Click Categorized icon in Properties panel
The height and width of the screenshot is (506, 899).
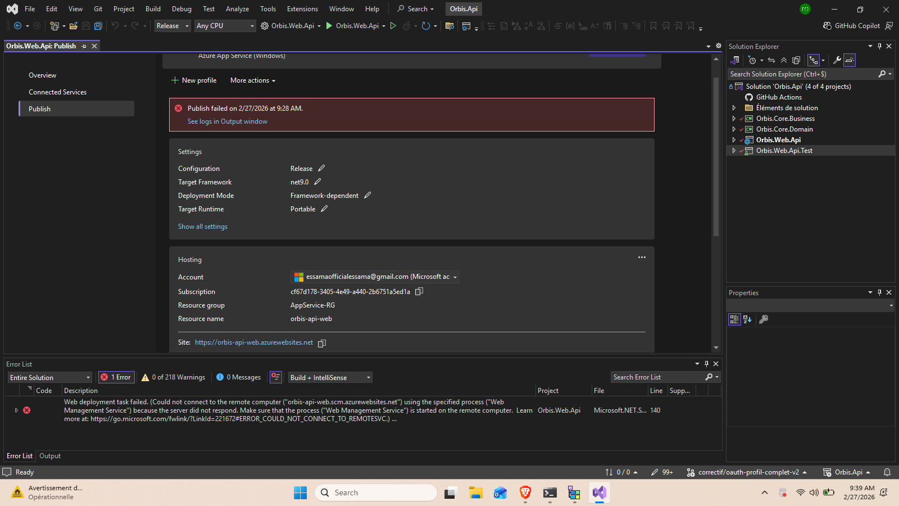point(734,319)
